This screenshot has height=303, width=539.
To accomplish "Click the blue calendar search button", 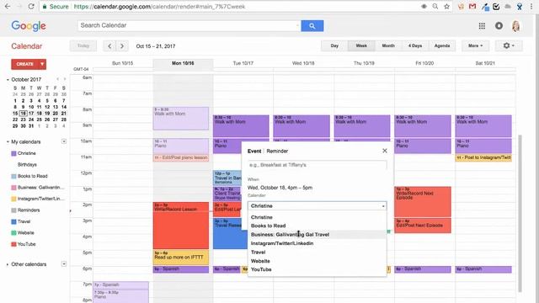I will click(312, 26).
